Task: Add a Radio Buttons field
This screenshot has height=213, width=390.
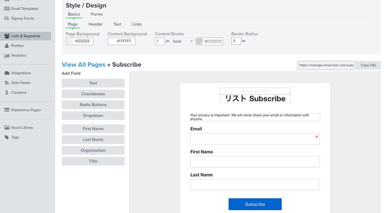Action: click(x=93, y=105)
